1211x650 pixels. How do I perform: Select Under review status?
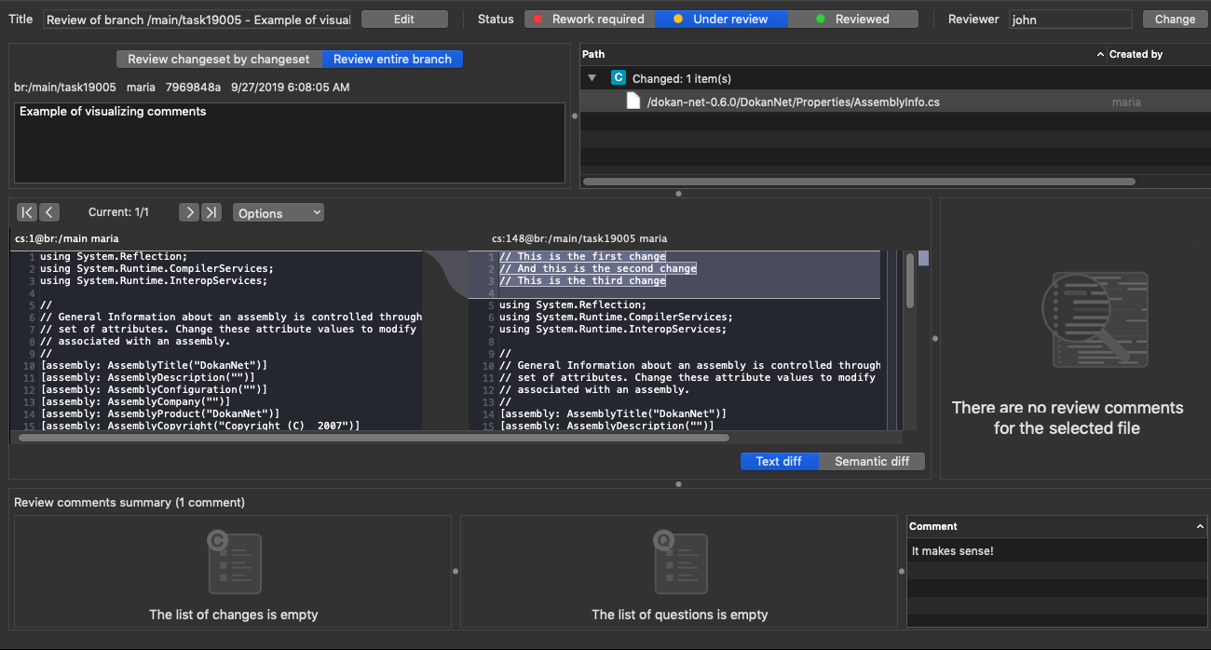pos(721,19)
